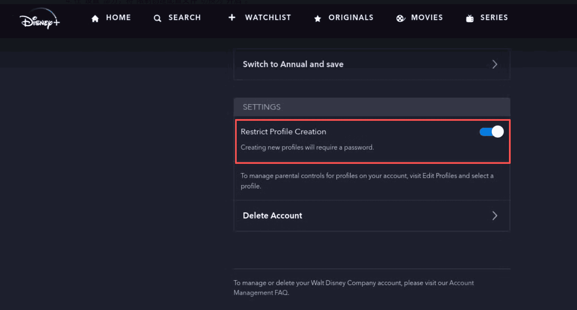Viewport: 577px width, 310px height.
Task: Open SERIES navigation label
Action: click(494, 18)
